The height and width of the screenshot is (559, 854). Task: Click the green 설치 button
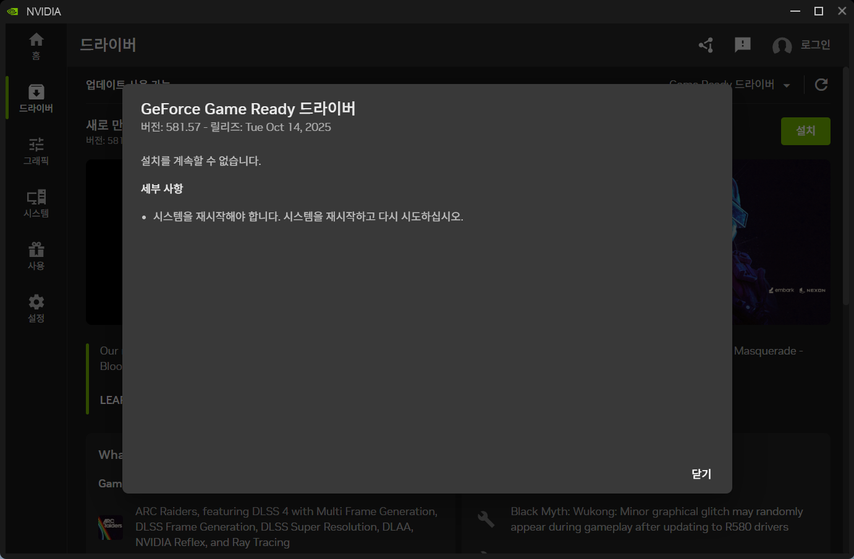(x=805, y=131)
